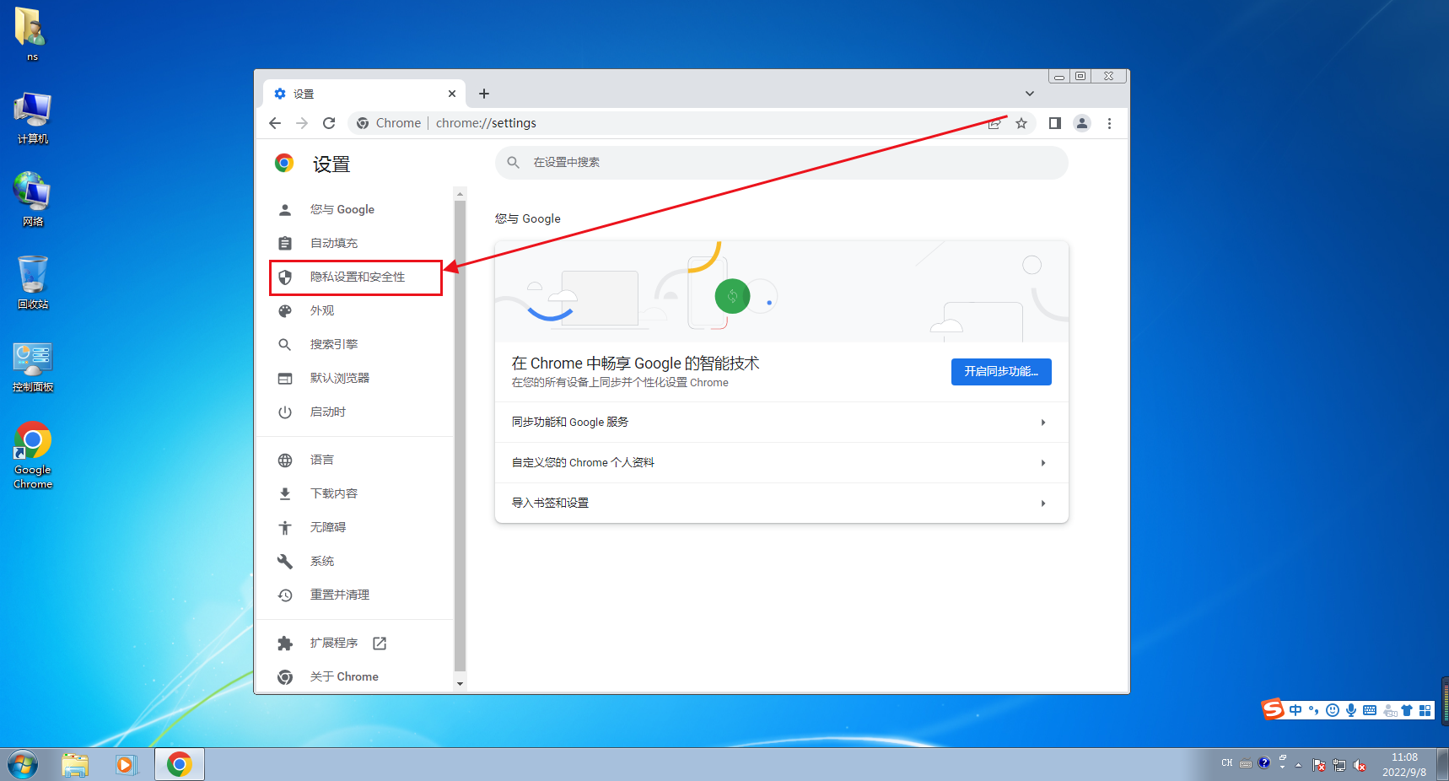
Task: Open the share this page icon
Action: [x=994, y=123]
